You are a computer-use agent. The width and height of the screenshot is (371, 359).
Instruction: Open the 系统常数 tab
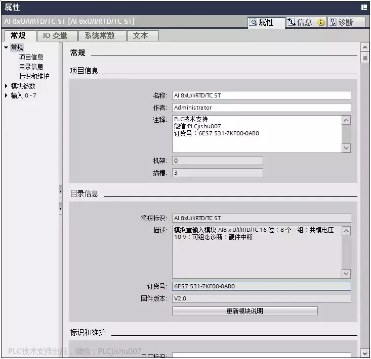pos(99,36)
